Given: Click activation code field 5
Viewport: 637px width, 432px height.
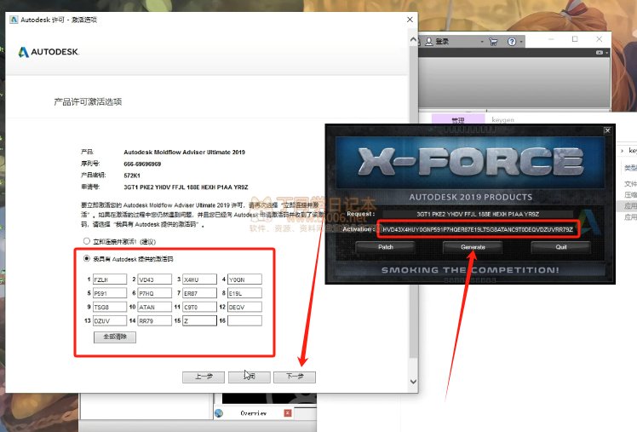Looking at the screenshot, I should [x=110, y=293].
